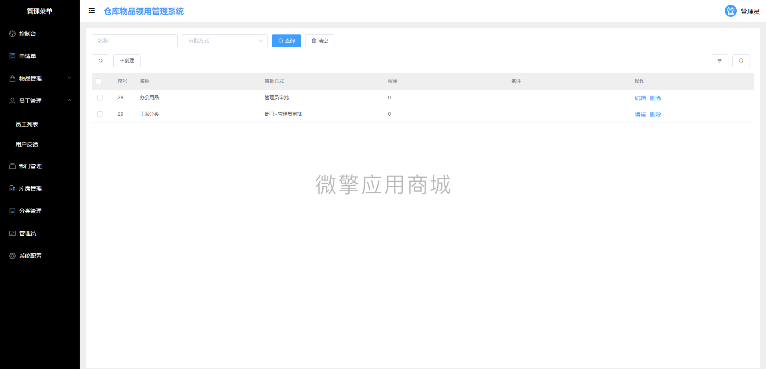Click the 分类管理 list icon

click(12, 211)
